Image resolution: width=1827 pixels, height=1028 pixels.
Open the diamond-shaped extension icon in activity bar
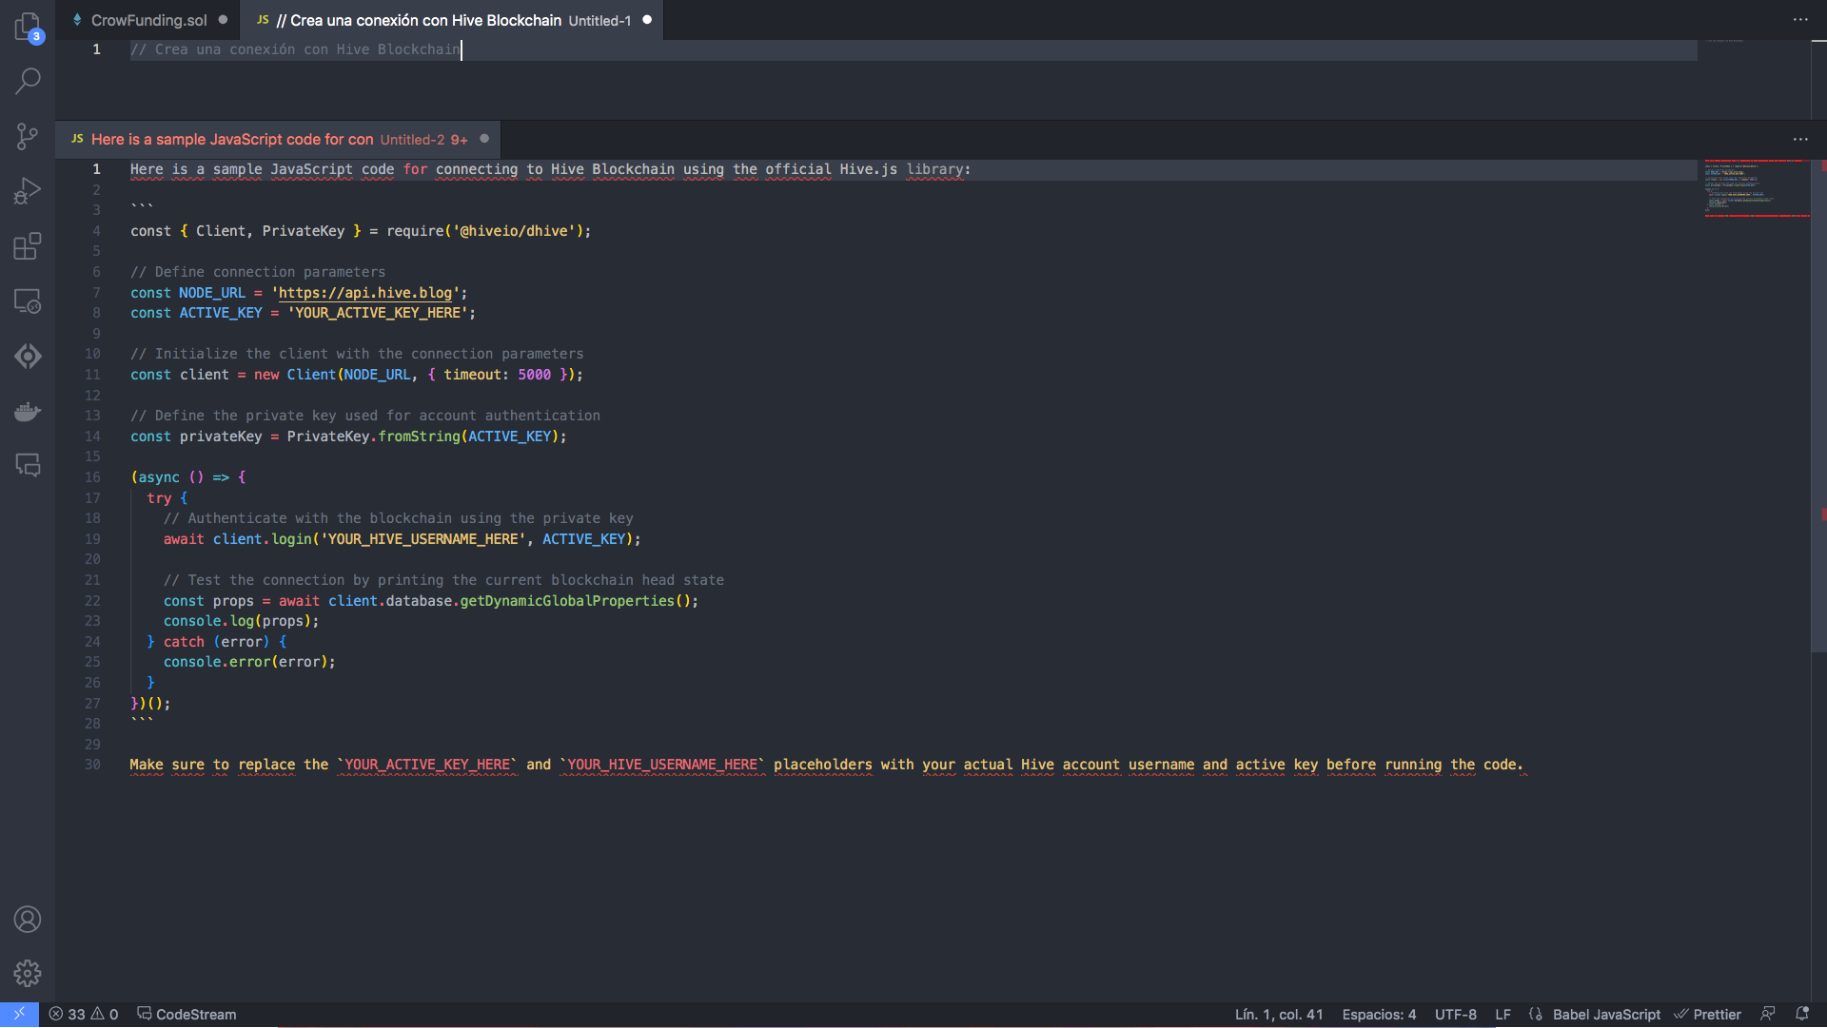coord(28,357)
